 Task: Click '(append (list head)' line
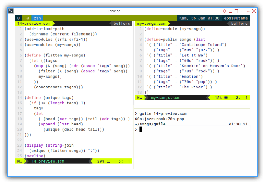pyautogui.click(x=61, y=124)
